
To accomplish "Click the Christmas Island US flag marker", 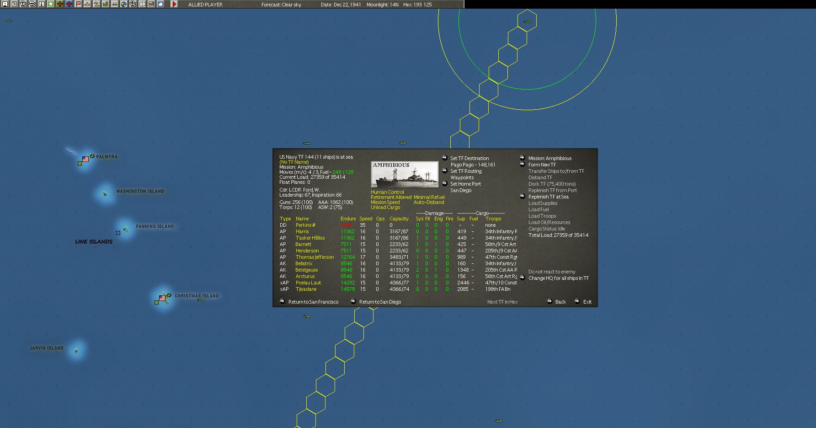I will click(x=162, y=298).
